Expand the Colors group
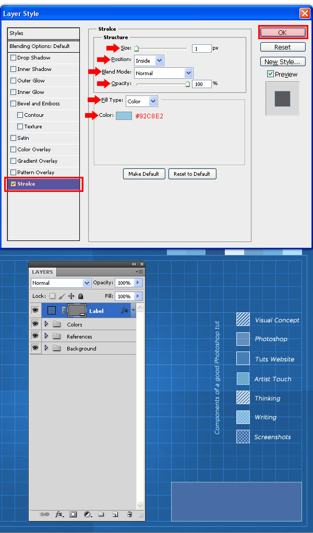This screenshot has height=533, width=313. 46,324
